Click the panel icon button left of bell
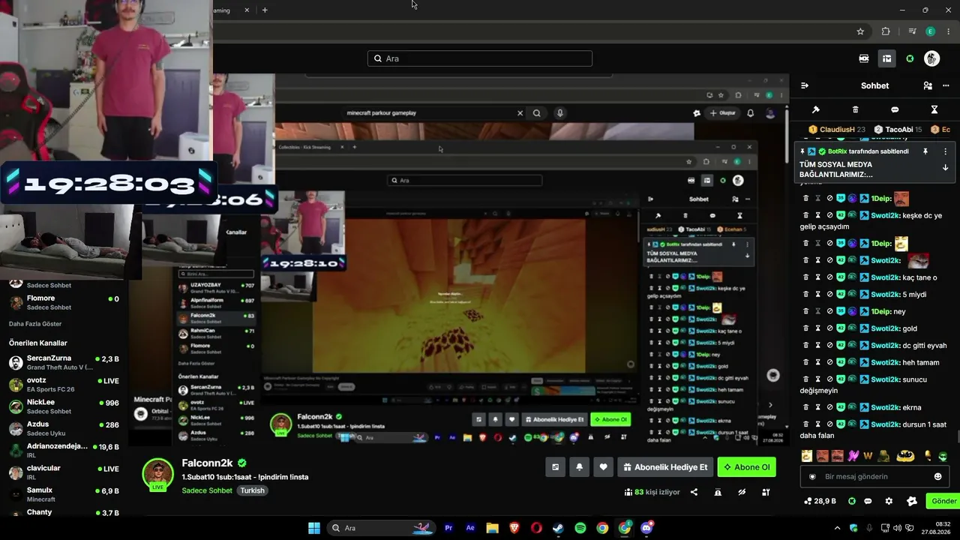Screen dimensions: 960x540 pos(555,467)
